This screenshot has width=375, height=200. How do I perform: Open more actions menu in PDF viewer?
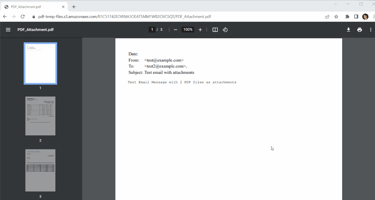click(371, 29)
